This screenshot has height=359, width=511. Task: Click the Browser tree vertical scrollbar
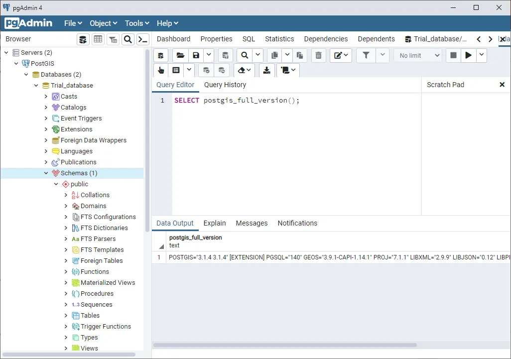147,140
